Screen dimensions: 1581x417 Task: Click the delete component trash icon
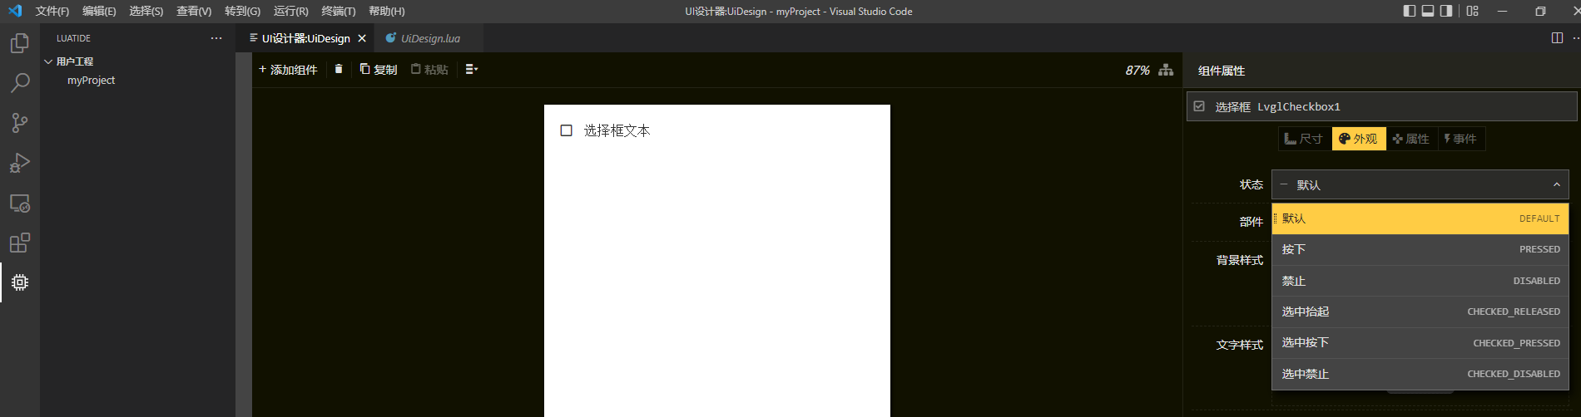(339, 69)
